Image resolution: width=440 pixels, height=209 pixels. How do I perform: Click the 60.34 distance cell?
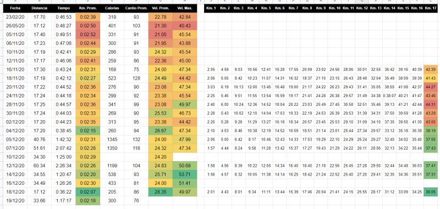click(x=39, y=166)
